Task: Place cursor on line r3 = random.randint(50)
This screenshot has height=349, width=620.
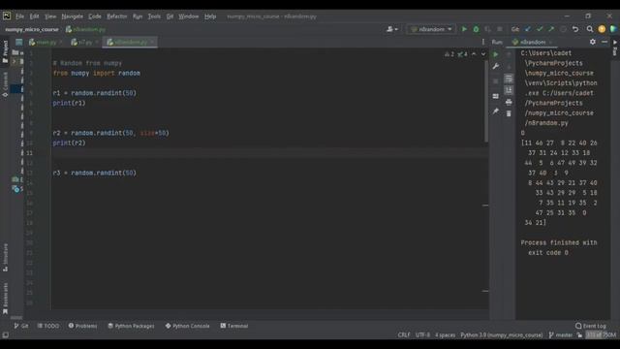Action: (x=95, y=173)
